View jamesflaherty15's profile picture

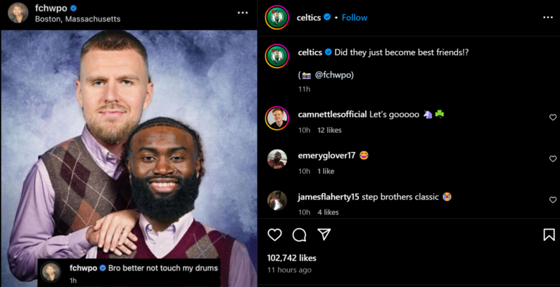(277, 200)
